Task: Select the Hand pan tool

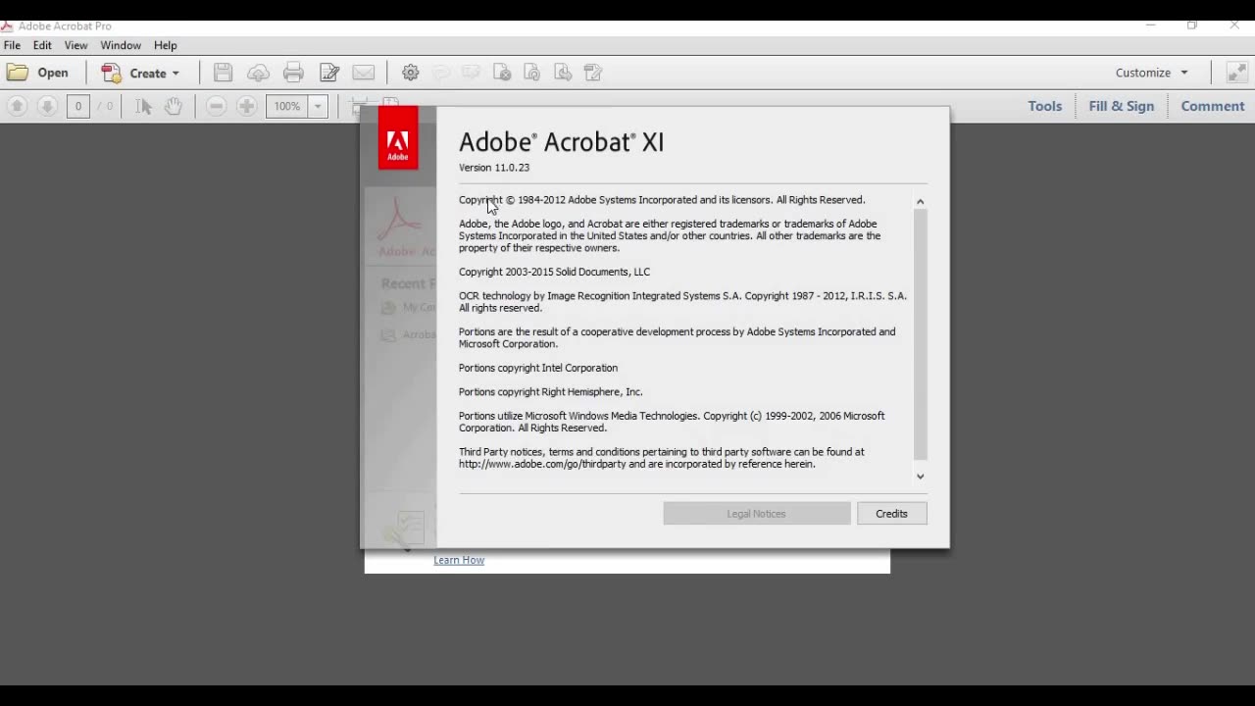Action: point(173,106)
